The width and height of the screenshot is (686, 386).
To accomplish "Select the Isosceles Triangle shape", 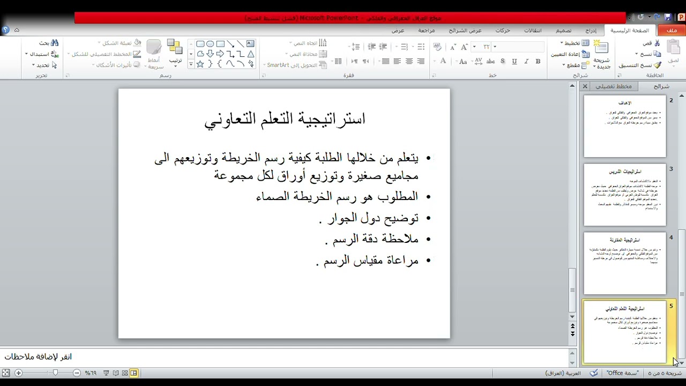I will [250, 54].
